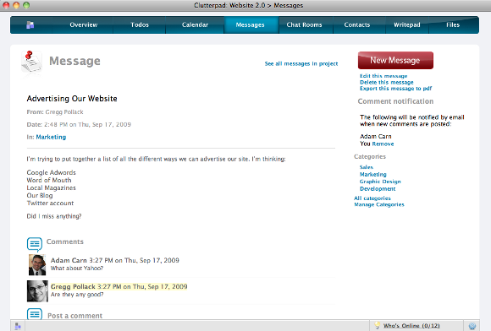Screen dimensions: 491x331
Task: Switch to the Todos tab
Action: pyautogui.click(x=140, y=24)
